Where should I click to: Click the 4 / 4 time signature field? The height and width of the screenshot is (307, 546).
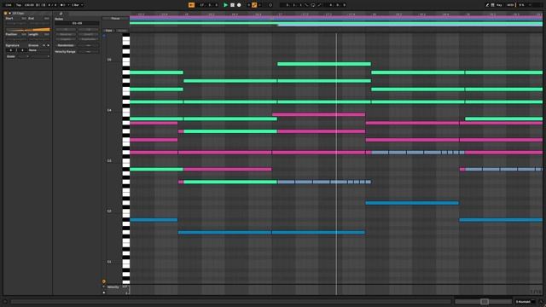(x=52, y=5)
